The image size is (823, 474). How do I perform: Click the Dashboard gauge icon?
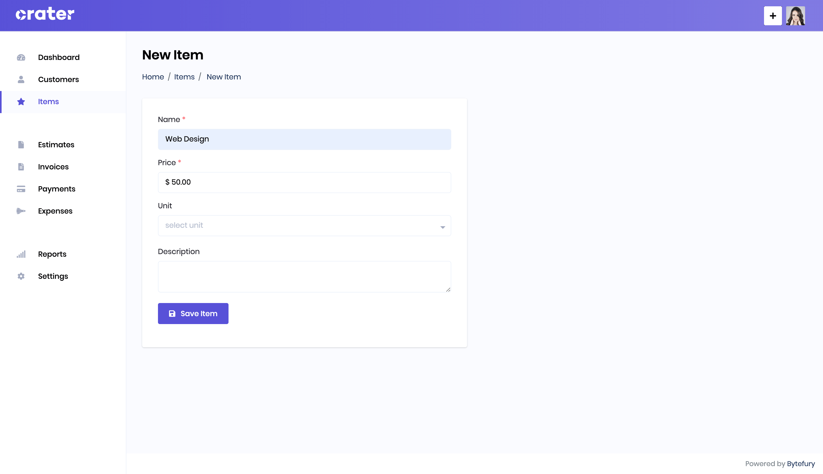[21, 57]
